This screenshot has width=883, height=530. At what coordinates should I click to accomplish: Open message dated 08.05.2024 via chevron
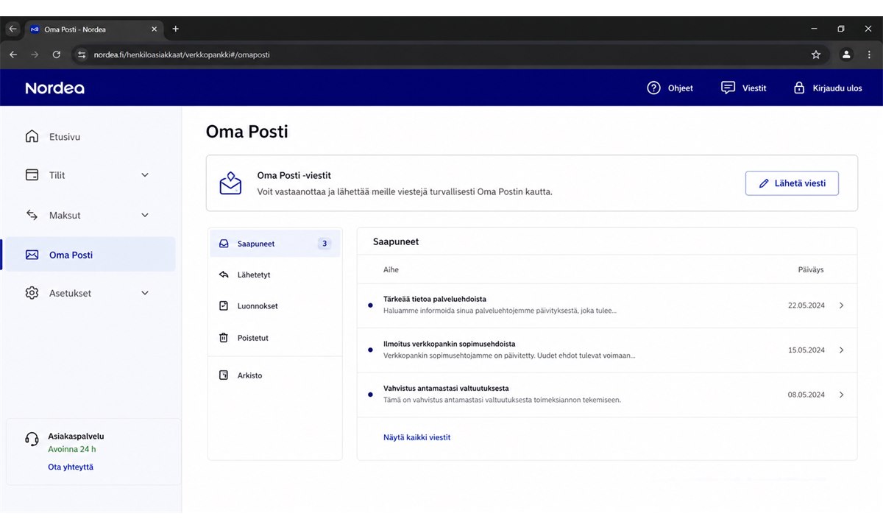click(x=842, y=395)
